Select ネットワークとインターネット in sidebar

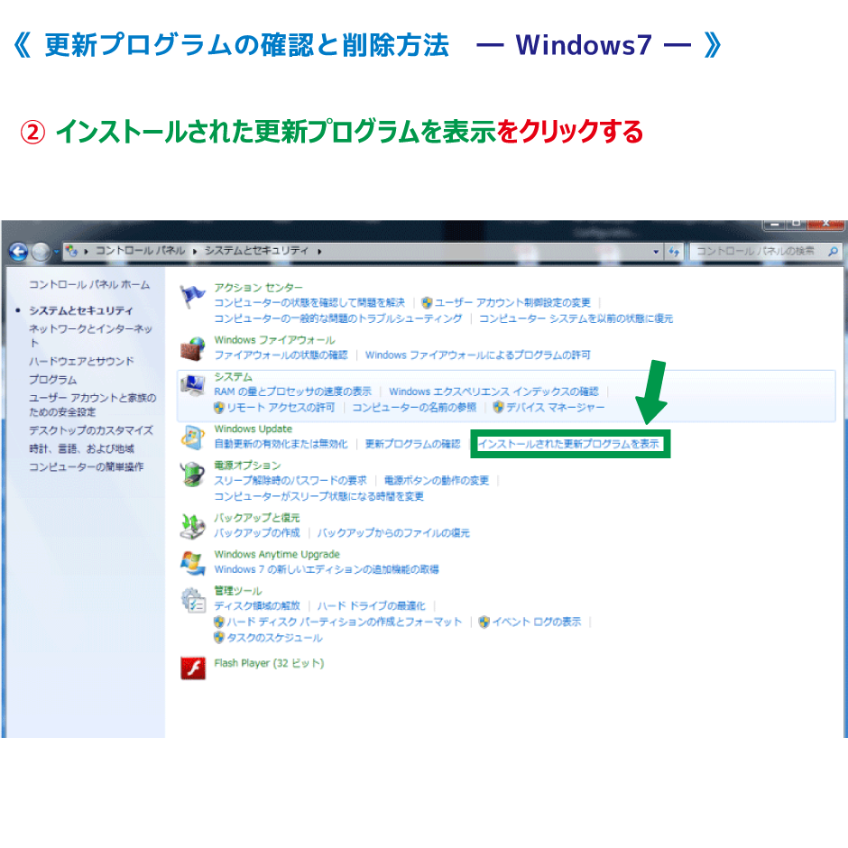90,336
